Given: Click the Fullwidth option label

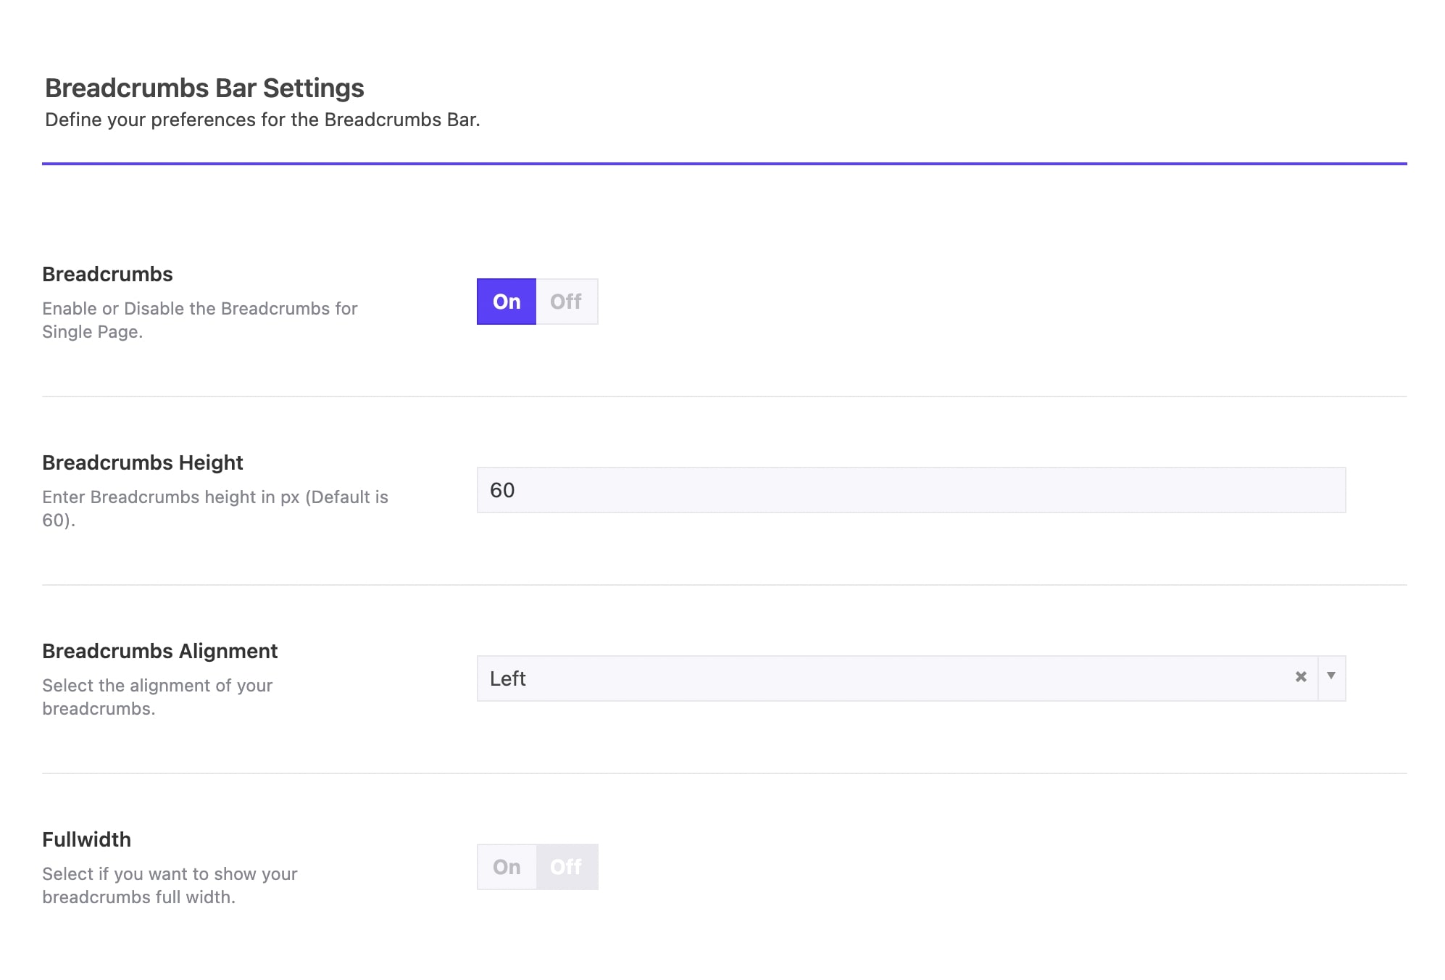Looking at the screenshot, I should (x=86, y=839).
